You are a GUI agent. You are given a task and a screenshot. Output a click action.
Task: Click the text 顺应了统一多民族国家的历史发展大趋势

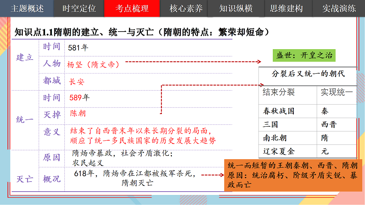tap(143, 141)
